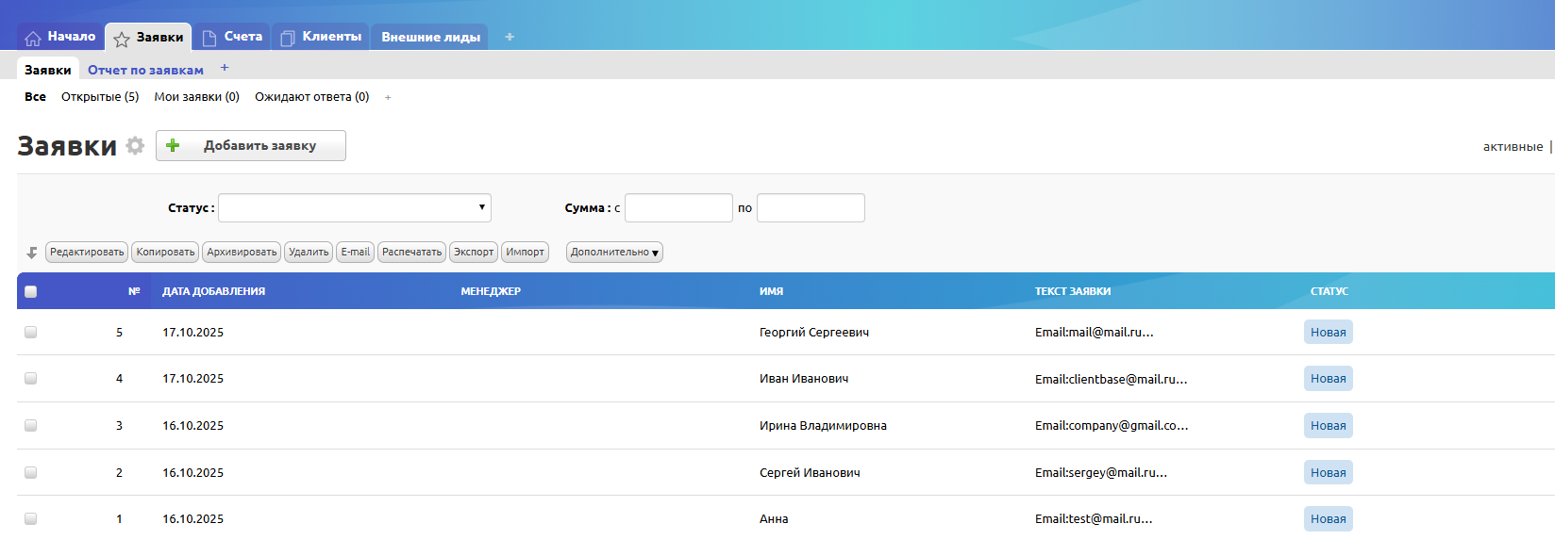This screenshot has width=1555, height=540.
Task: Open the Клиенты tab
Action: coord(321,37)
